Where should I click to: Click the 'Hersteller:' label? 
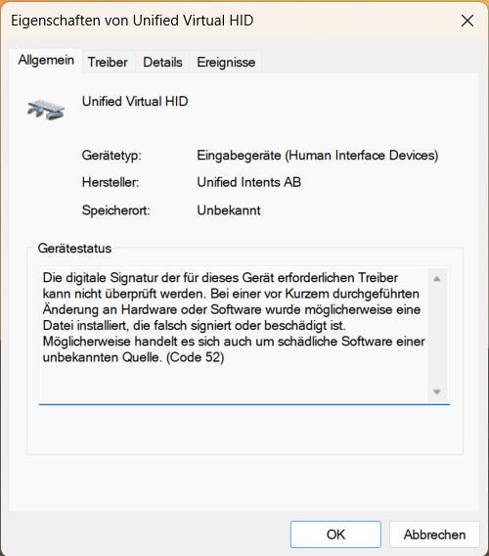pos(111,182)
